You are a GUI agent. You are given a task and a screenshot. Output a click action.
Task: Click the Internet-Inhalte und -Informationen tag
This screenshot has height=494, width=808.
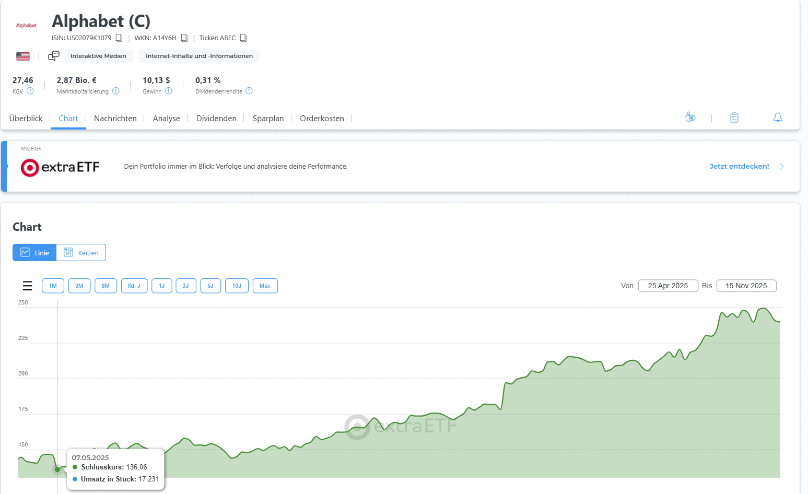coord(199,56)
